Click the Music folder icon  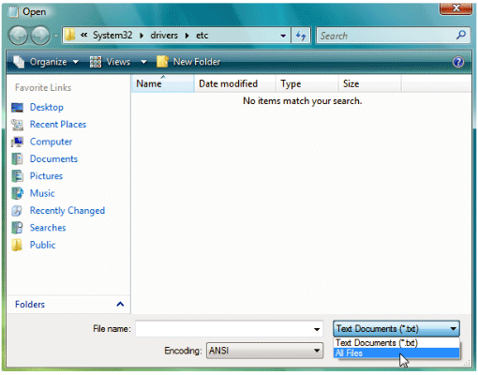point(17,193)
